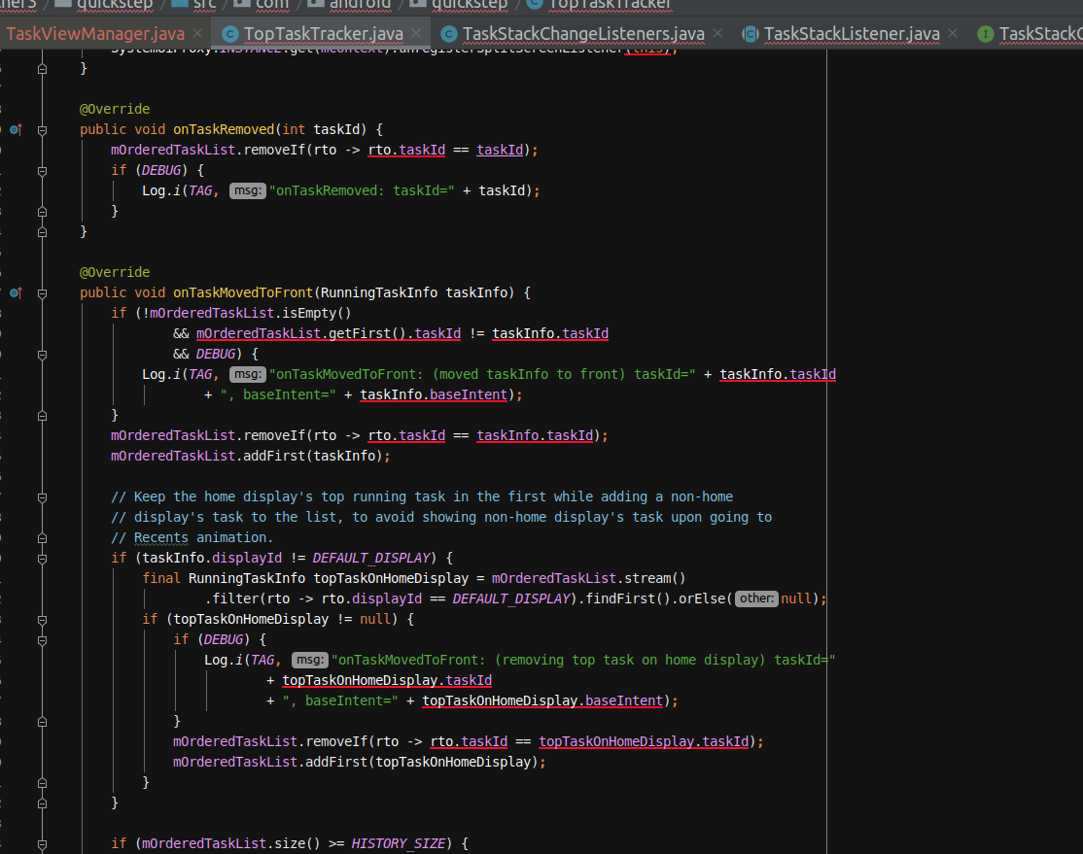Click the @Override annotation above onTaskMovedToFront
Image resolution: width=1083 pixels, height=854 pixels.
(x=115, y=272)
